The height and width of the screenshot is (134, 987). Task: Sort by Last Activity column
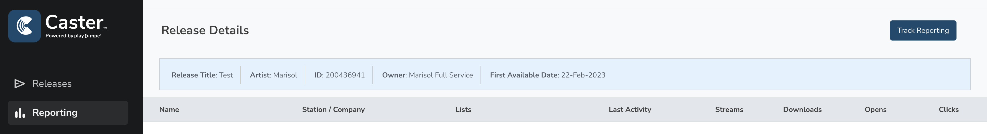pyautogui.click(x=630, y=110)
